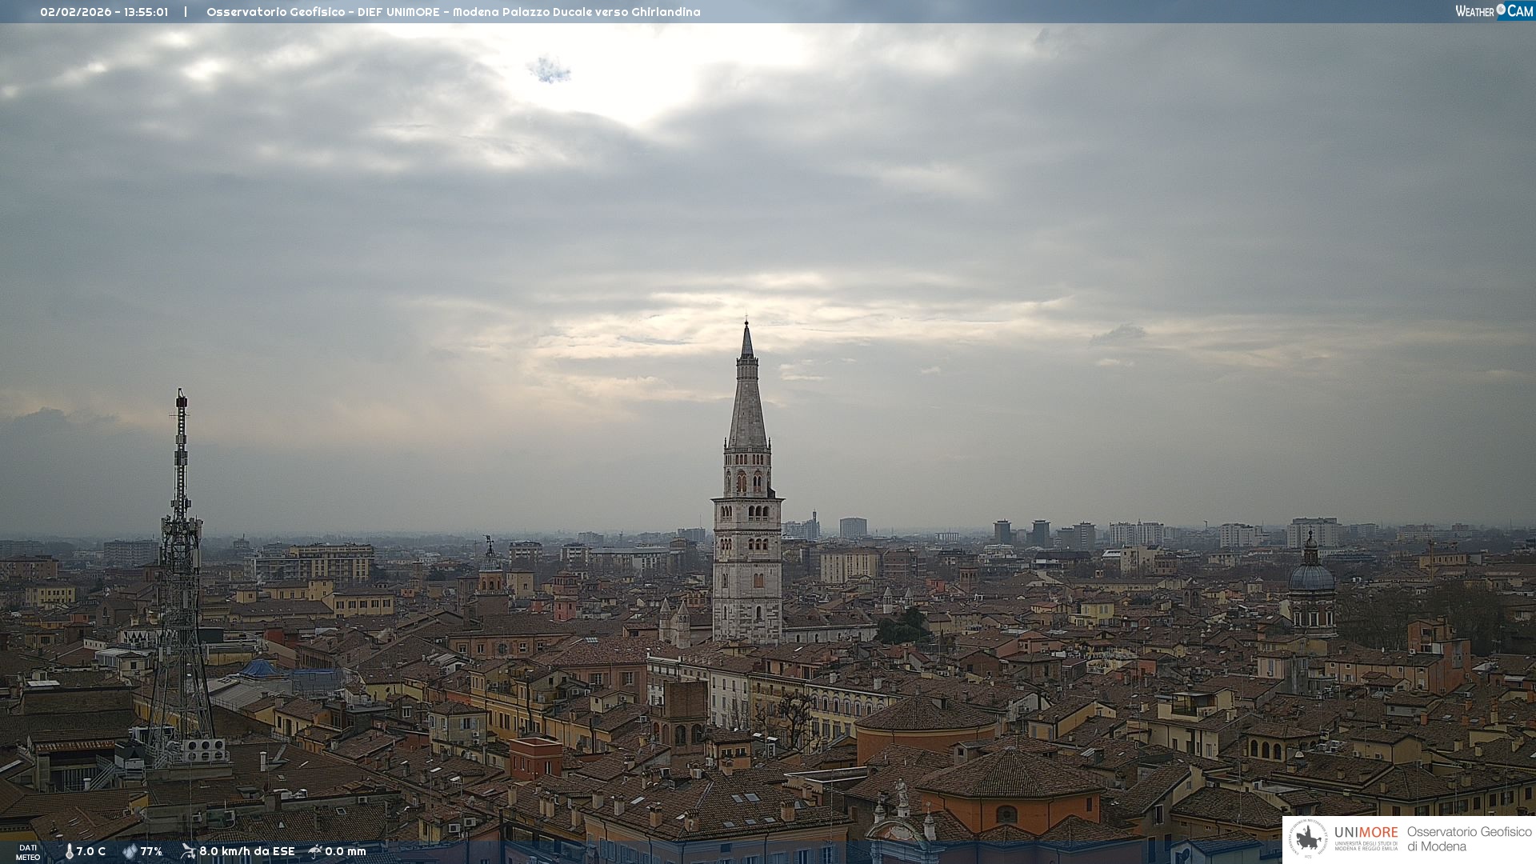
Task: Click the 77% humidity value
Action: click(151, 851)
